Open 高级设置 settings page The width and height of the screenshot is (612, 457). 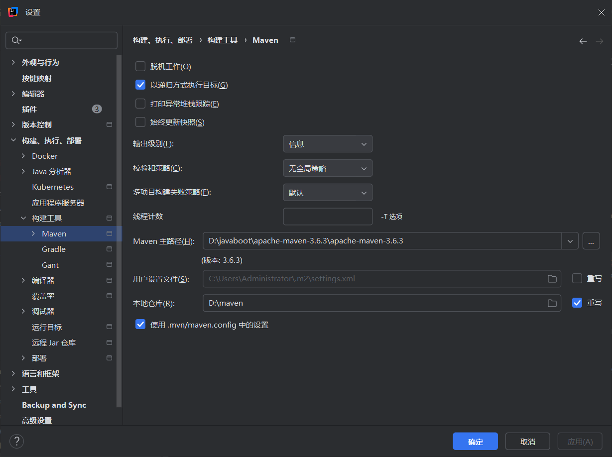[x=37, y=420]
